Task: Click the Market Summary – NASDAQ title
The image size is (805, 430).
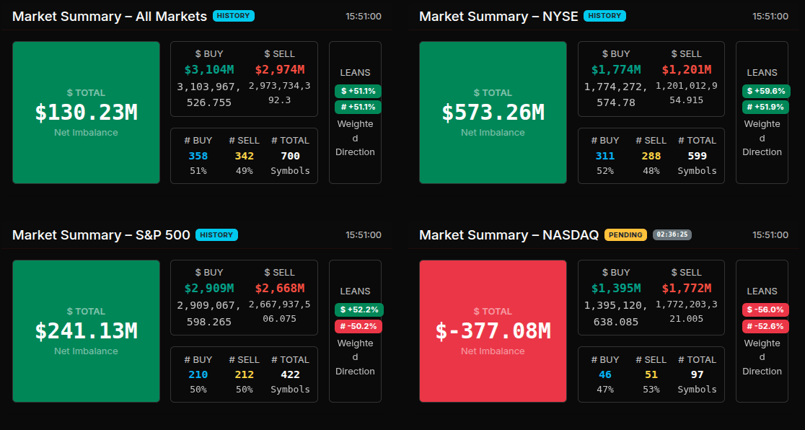Action: 509,235
